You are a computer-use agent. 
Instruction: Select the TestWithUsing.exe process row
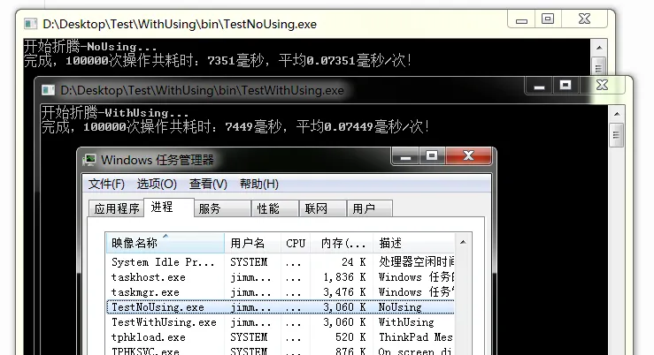[x=281, y=322]
